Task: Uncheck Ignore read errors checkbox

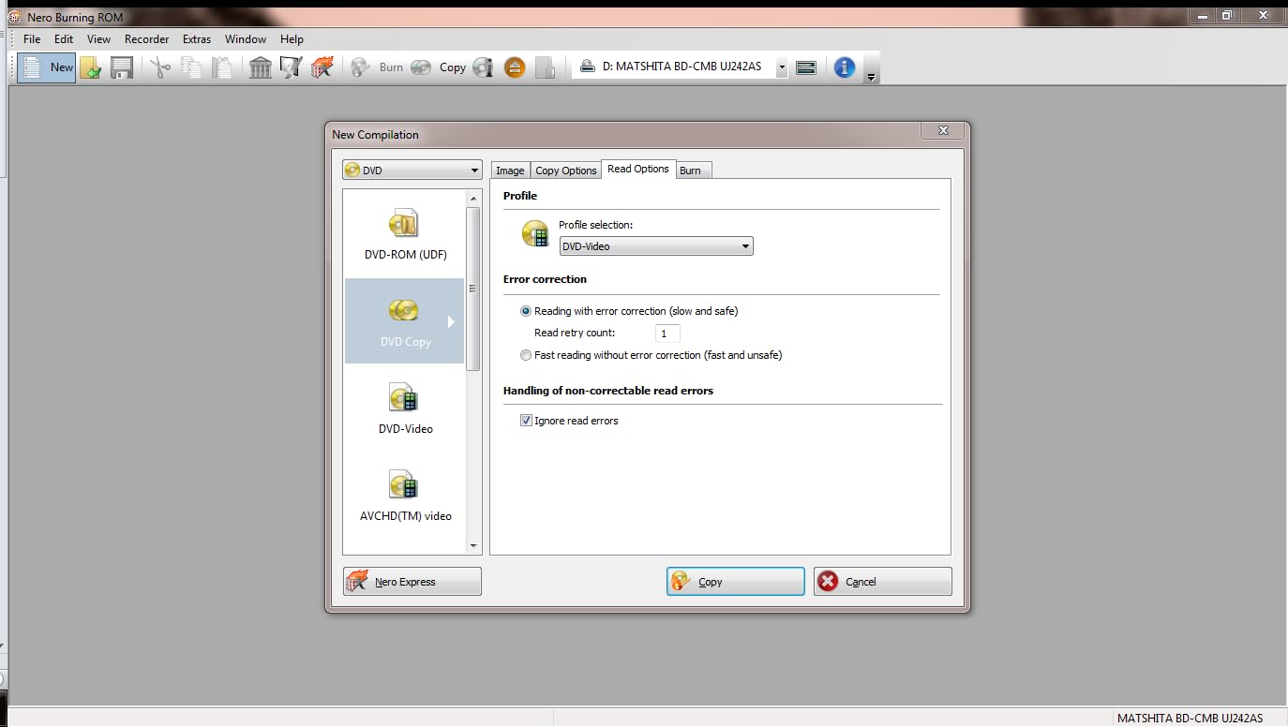Action: [526, 421]
